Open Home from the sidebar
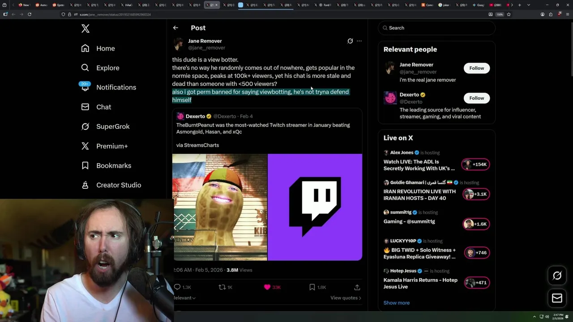 coord(98,48)
